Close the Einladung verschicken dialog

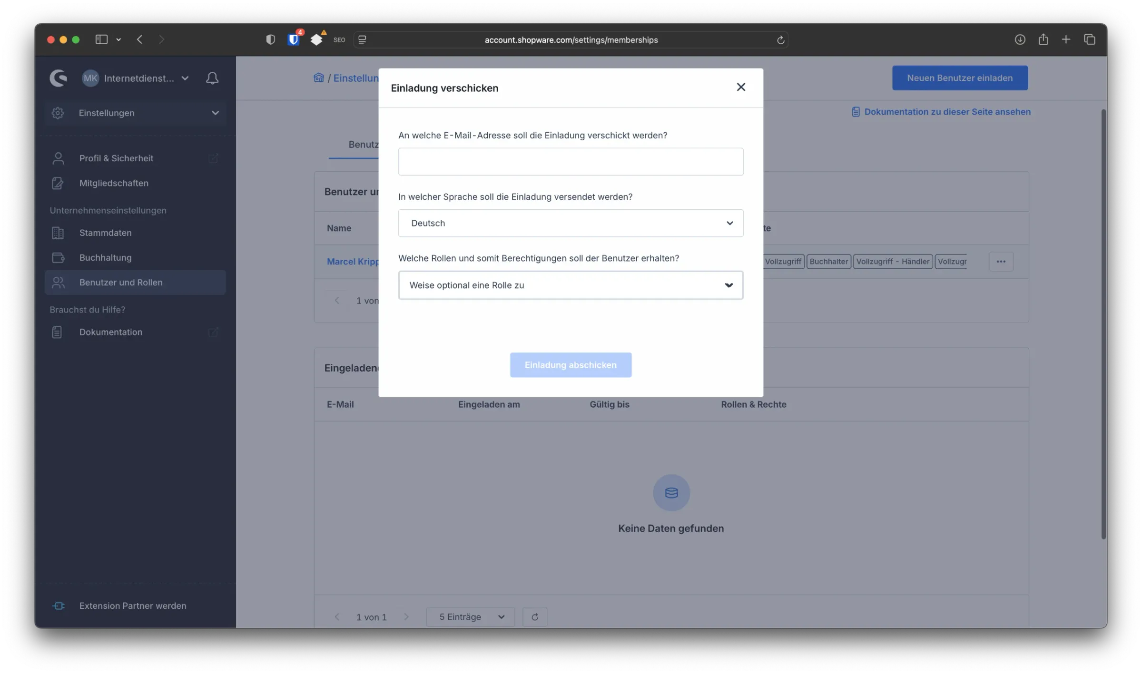point(741,88)
